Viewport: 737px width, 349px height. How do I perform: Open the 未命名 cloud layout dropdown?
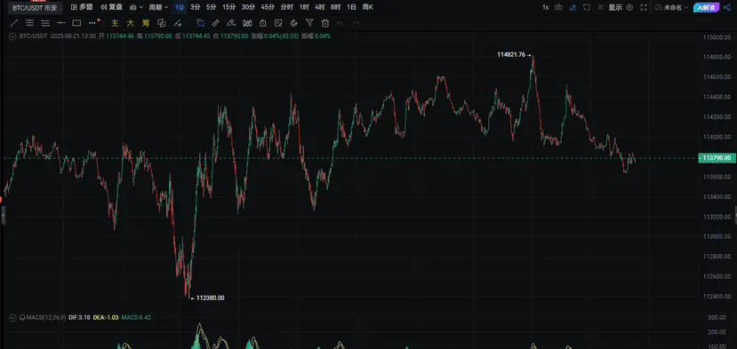tap(672, 7)
